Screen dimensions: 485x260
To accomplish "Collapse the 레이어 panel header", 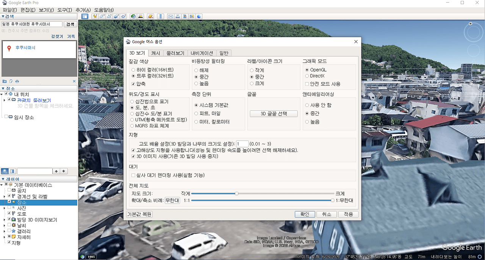I will (x=3, y=179).
